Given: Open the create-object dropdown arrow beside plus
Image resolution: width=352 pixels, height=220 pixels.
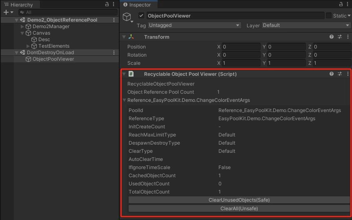Looking at the screenshot, I should 12,12.
